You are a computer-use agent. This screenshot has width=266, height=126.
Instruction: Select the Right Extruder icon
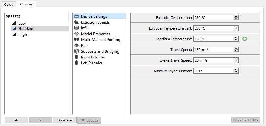76,57
